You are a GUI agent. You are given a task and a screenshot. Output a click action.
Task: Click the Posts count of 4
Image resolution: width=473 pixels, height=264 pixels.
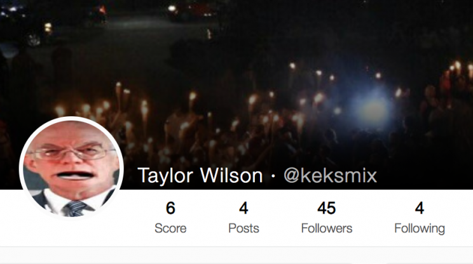243,208
